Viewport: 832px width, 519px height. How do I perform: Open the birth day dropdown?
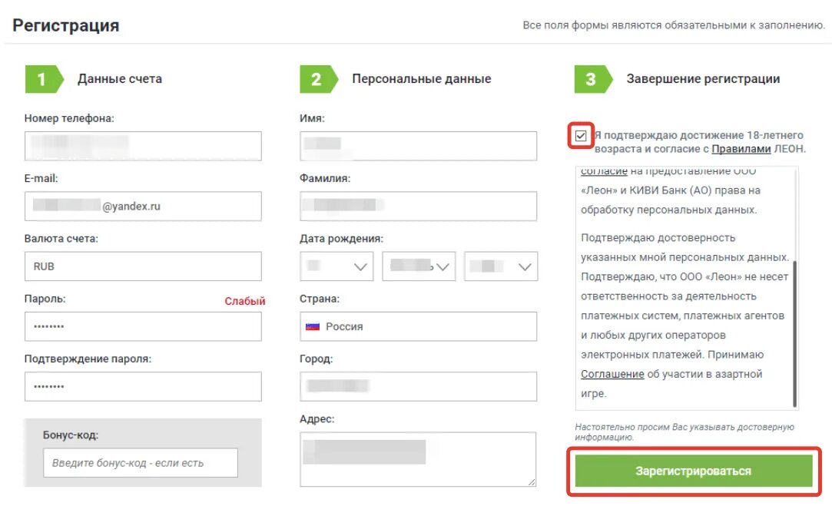(x=336, y=266)
